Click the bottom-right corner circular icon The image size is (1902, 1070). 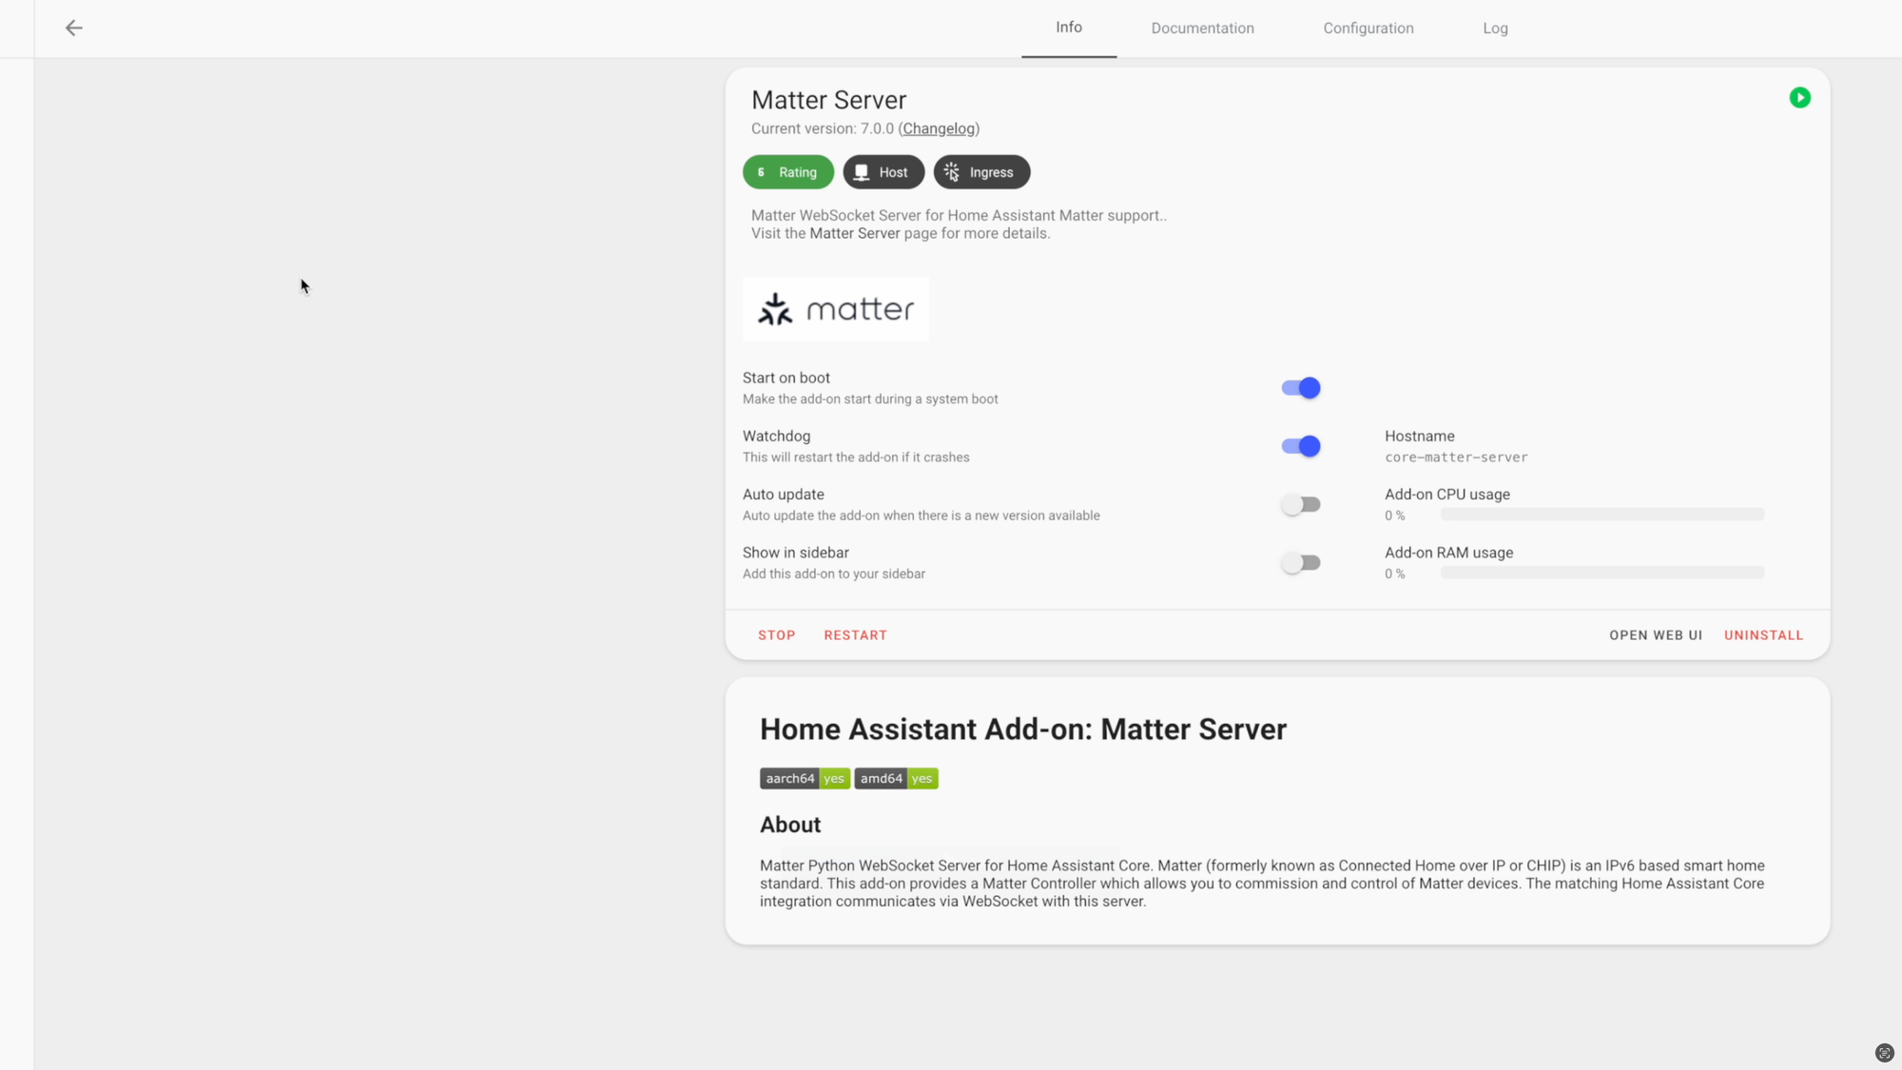1884,1052
